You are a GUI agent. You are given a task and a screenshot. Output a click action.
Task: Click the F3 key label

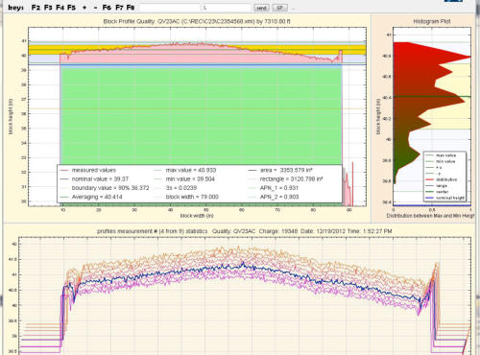48,8
